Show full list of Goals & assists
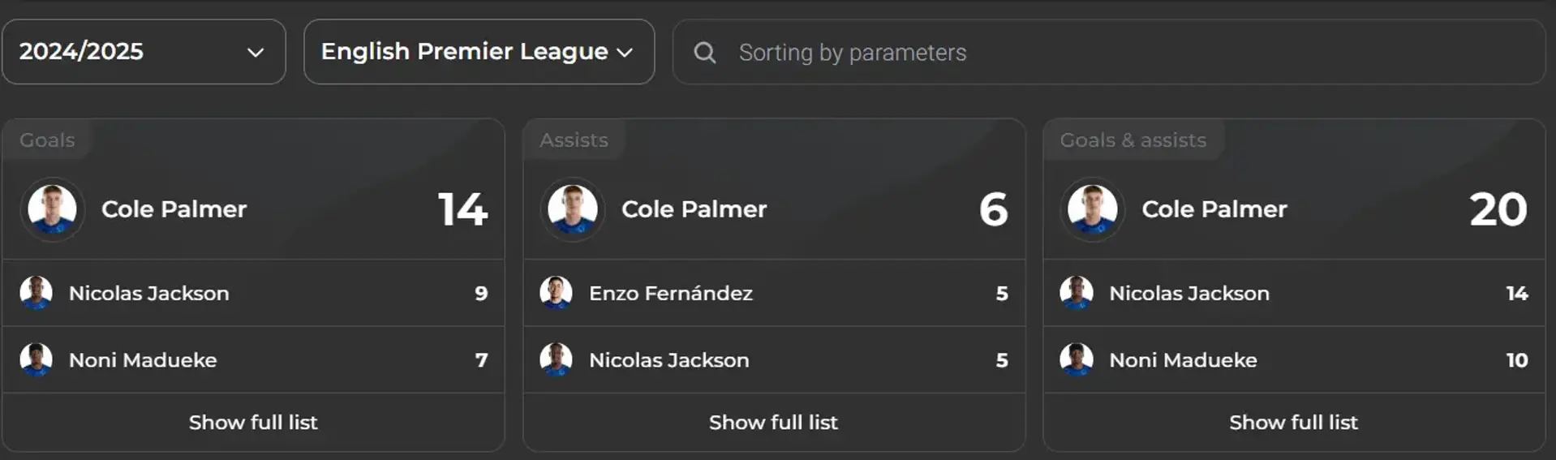Screen dimensions: 1556x460 tap(1294, 423)
